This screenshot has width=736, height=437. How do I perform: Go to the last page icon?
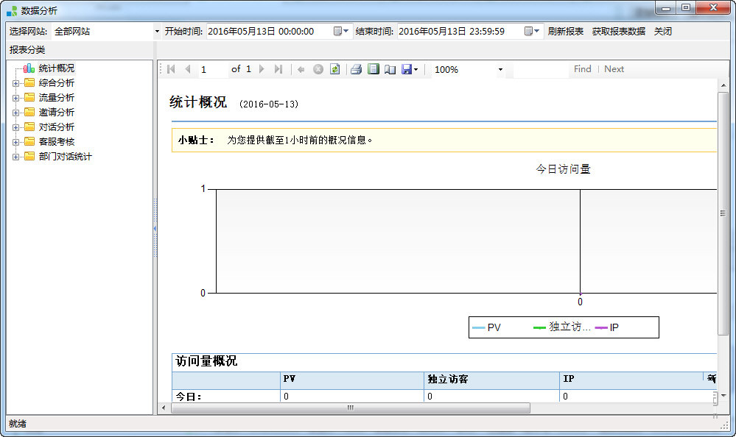click(278, 69)
